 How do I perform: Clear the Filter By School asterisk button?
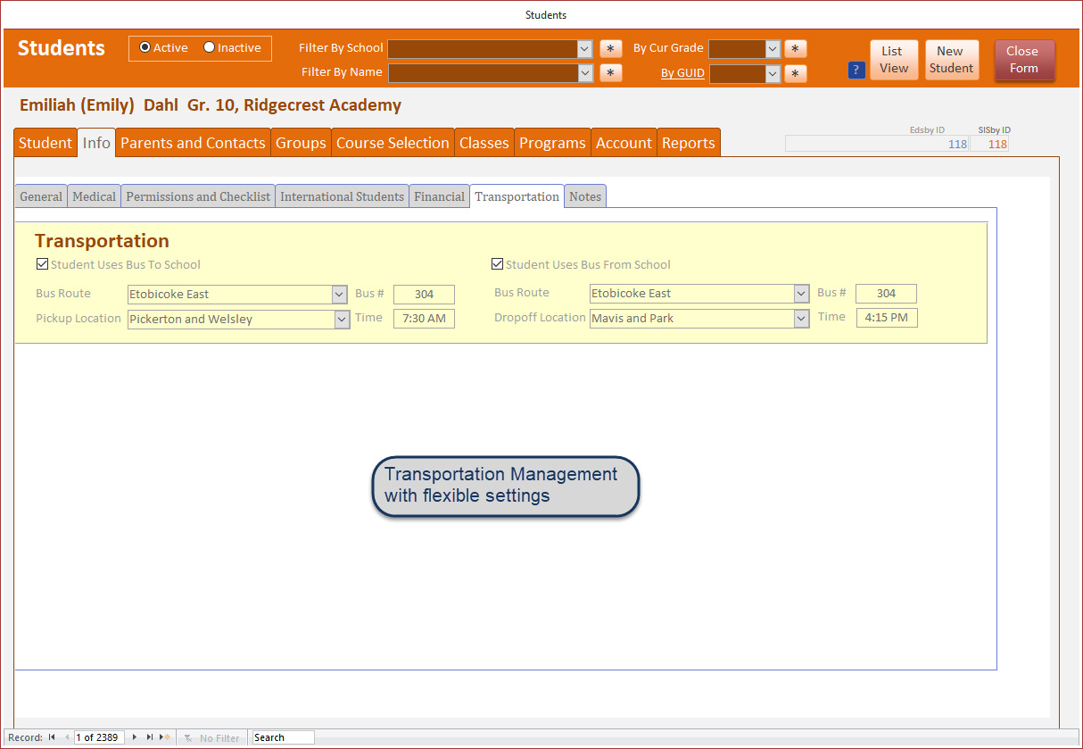610,48
